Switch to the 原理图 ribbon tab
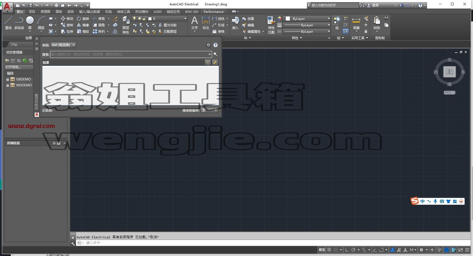473x256 pixels. click(45, 12)
